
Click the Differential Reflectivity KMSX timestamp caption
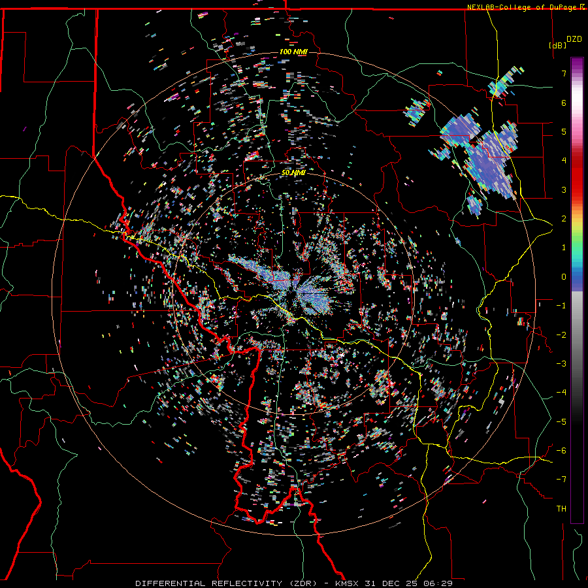pyautogui.click(x=294, y=583)
